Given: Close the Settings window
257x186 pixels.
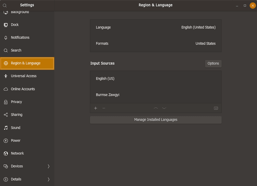Looking at the screenshot, I should tap(253, 6).
